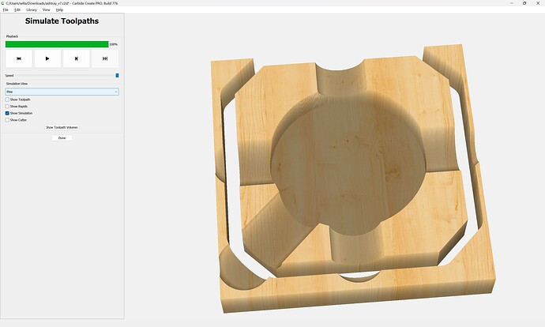545x327 pixels.
Task: Open the Help menu
Action: point(59,10)
